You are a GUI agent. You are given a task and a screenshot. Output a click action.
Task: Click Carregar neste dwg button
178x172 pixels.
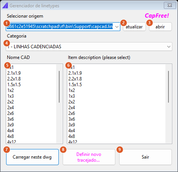(x=32, y=157)
